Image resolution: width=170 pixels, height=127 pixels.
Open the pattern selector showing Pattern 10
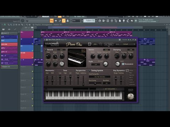click(89, 21)
